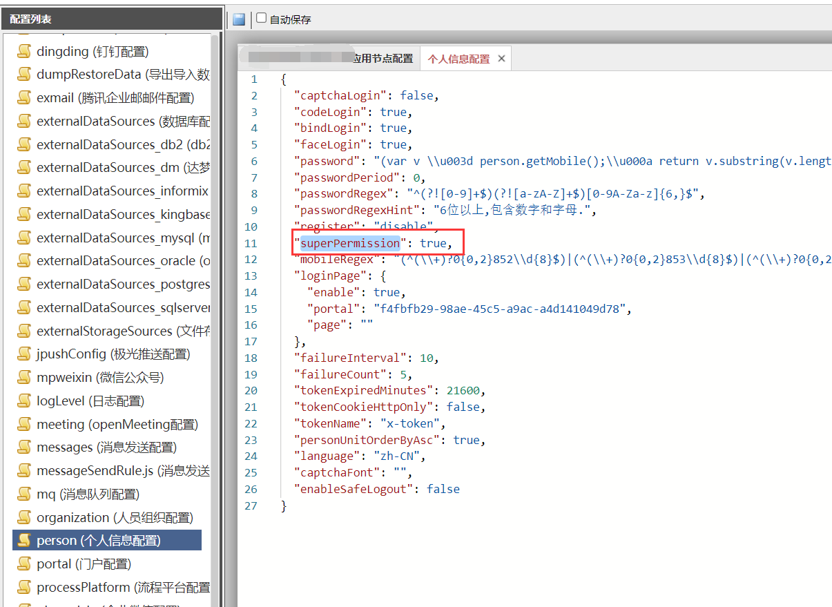Click the mpweixin scroll icon
The image size is (832, 607).
pyautogui.click(x=25, y=378)
